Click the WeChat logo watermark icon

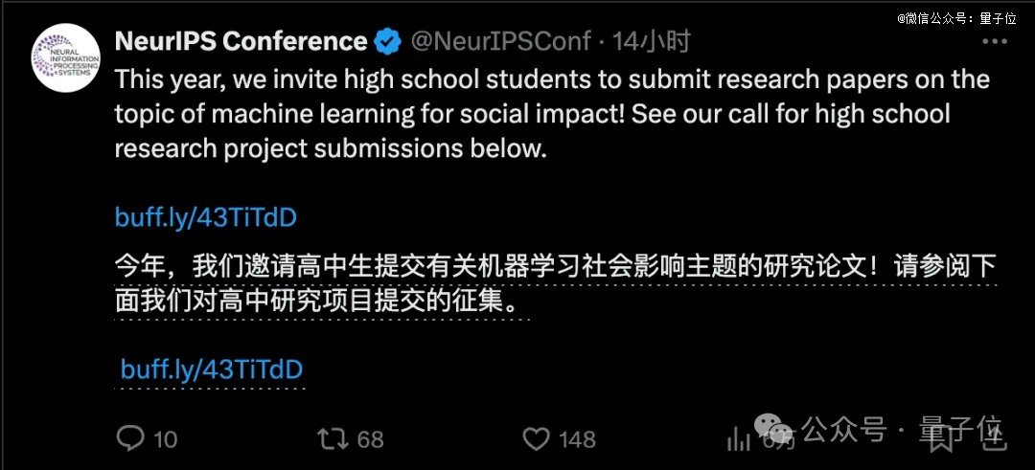tap(773, 427)
